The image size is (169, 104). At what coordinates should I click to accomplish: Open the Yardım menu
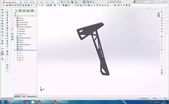(52, 2)
